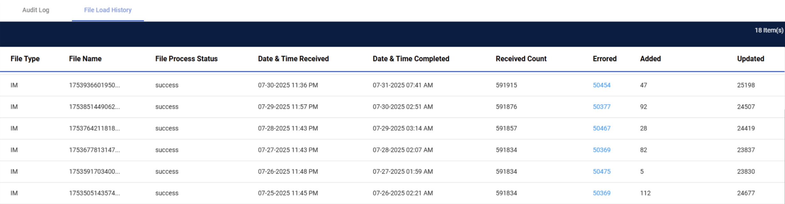
Task: Switch to the Audit Log tab
Action: tap(35, 10)
